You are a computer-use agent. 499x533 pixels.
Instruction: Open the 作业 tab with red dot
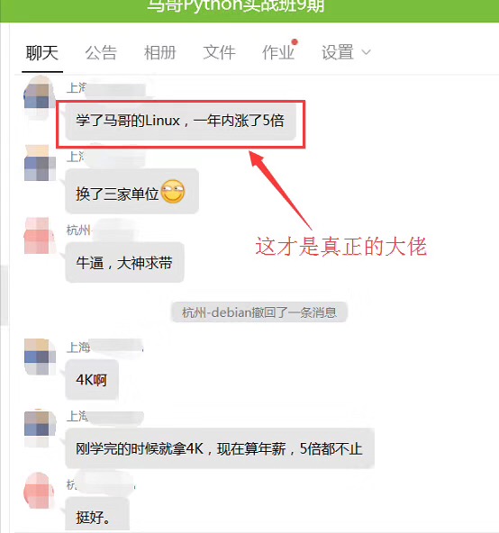(x=279, y=52)
